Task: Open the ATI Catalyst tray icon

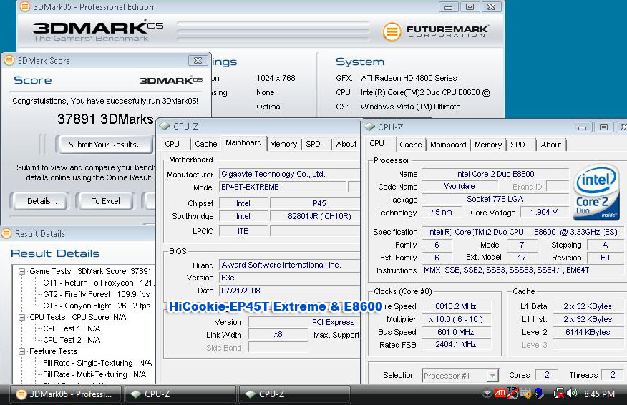Action: 500,394
